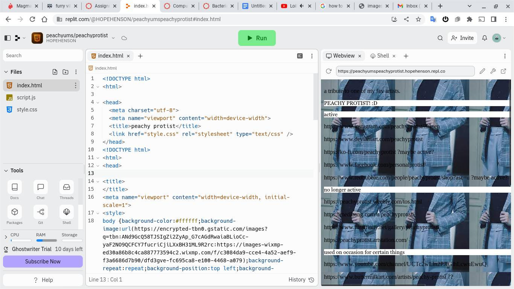Create a new folder icon

(x=65, y=72)
